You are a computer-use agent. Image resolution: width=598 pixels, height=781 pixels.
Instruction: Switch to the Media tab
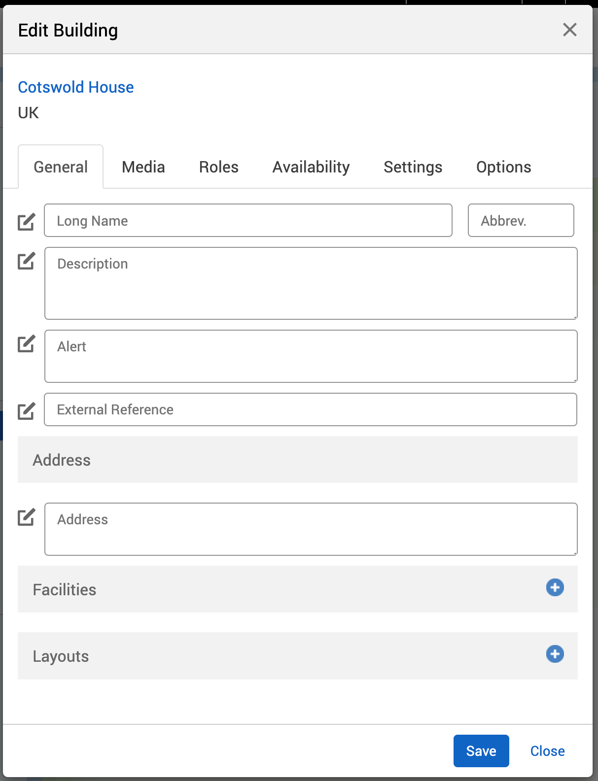coord(143,167)
